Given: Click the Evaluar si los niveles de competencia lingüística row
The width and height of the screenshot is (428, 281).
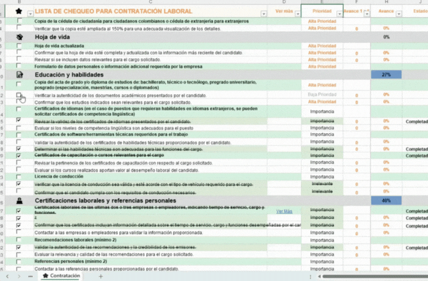Looking at the screenshot, I should coord(114,128).
